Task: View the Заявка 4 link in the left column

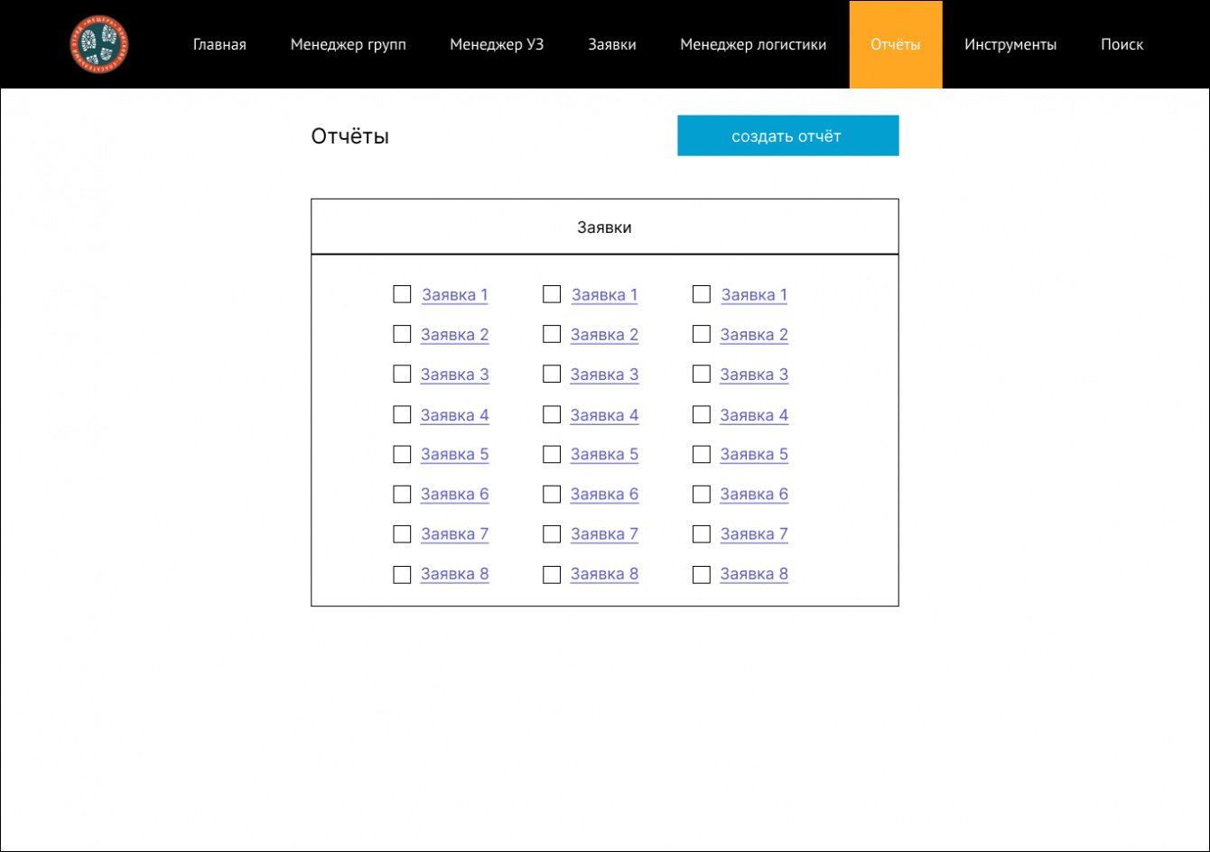Action: [x=455, y=415]
